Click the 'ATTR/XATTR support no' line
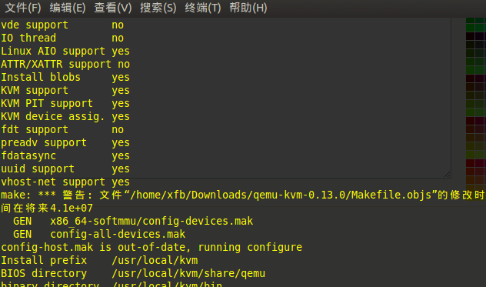Screen dimensions: 486x287 (x=65, y=64)
